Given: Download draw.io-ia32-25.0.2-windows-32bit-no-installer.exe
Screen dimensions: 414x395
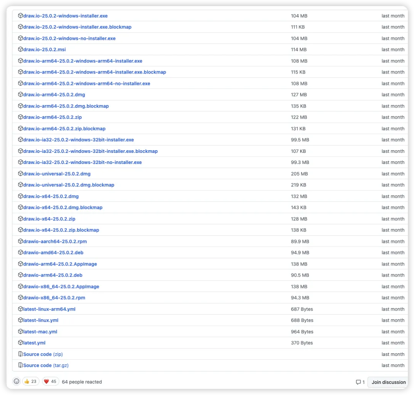Looking at the screenshot, I should coord(82,162).
